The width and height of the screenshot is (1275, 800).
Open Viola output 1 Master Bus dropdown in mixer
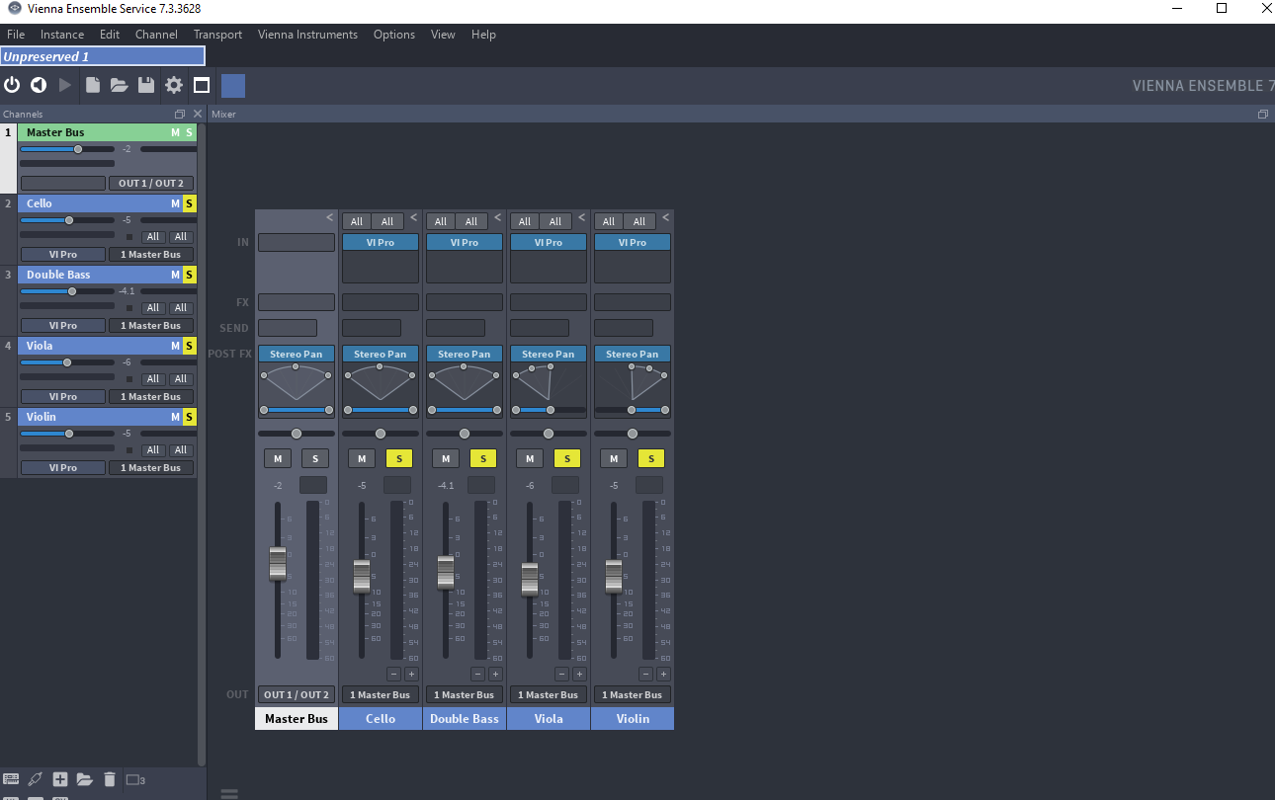click(x=549, y=694)
